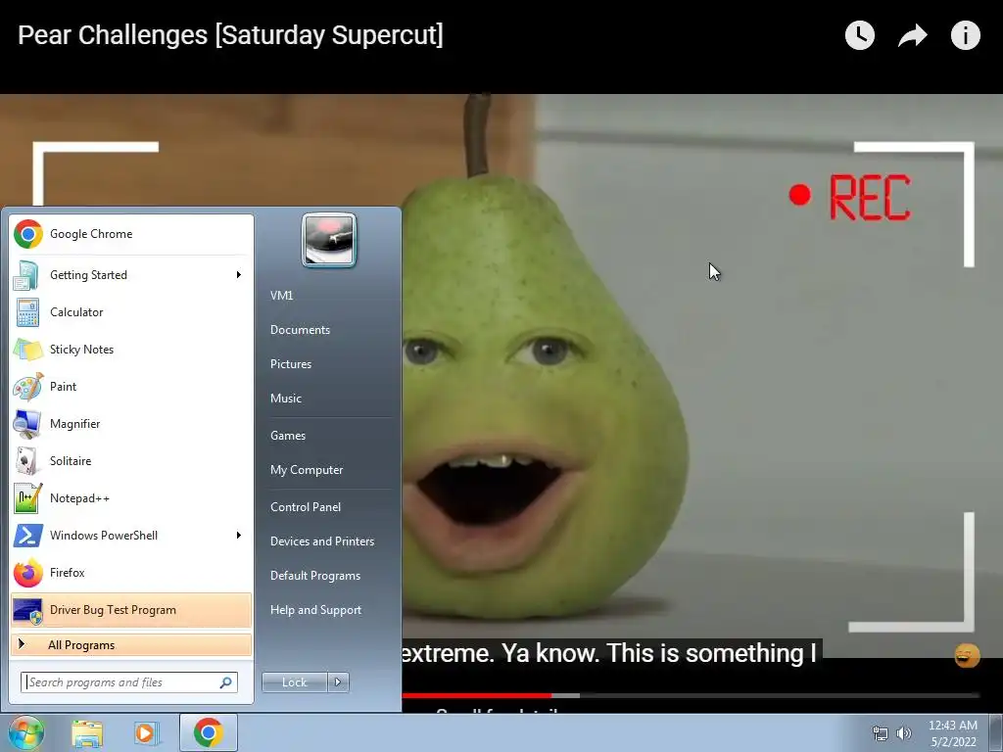Open Control Panel

point(306,507)
